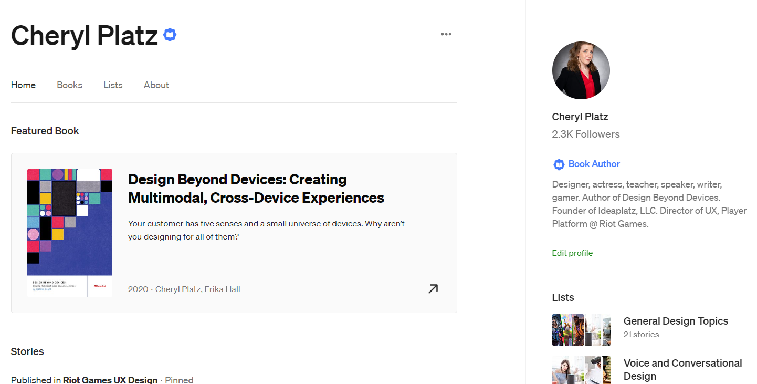Screen dimensions: 757x384
Task: Switch to the Books tab
Action: tap(69, 85)
